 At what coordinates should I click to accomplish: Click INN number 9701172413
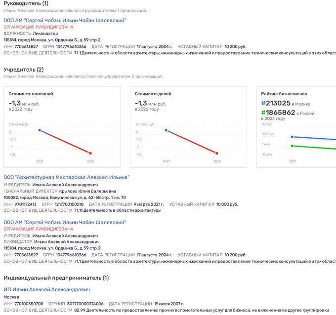(26, 204)
